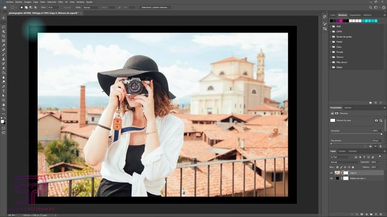Toggle mask visibility eye in Properties panel
The height and width of the screenshot is (217, 387).
click(x=376, y=146)
